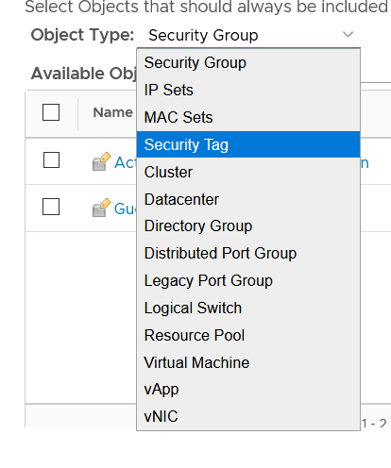Screen dimensions: 391x468
Task: Open the Ac... security group link
Action: [126, 162]
